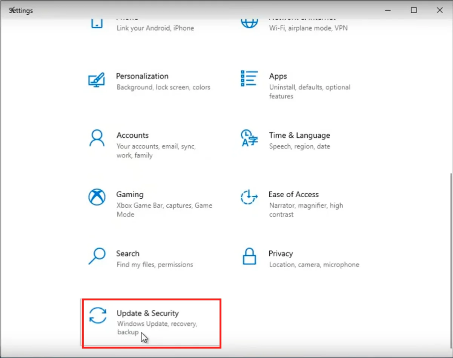Open the Apps category title
Screen dimensions: 453x358
278,76
